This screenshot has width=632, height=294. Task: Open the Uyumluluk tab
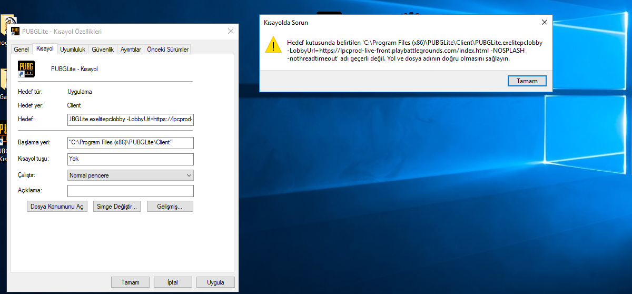(x=73, y=50)
